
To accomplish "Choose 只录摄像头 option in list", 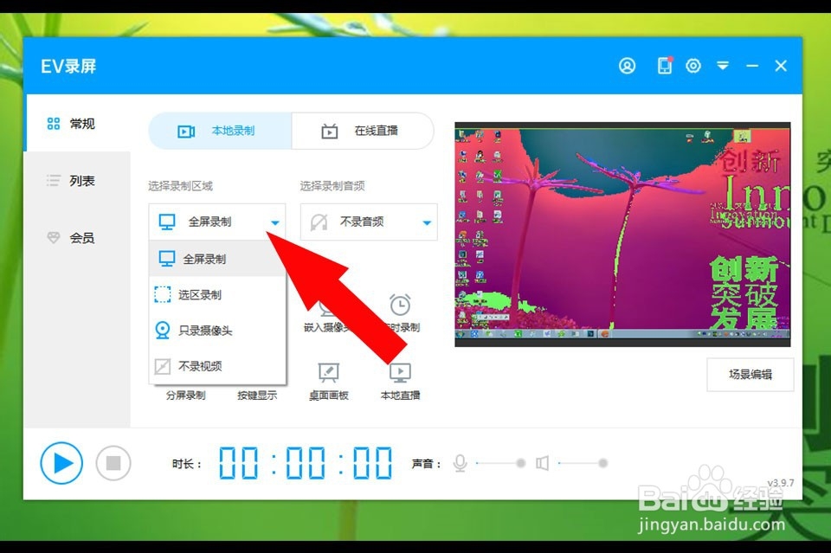I will [217, 331].
